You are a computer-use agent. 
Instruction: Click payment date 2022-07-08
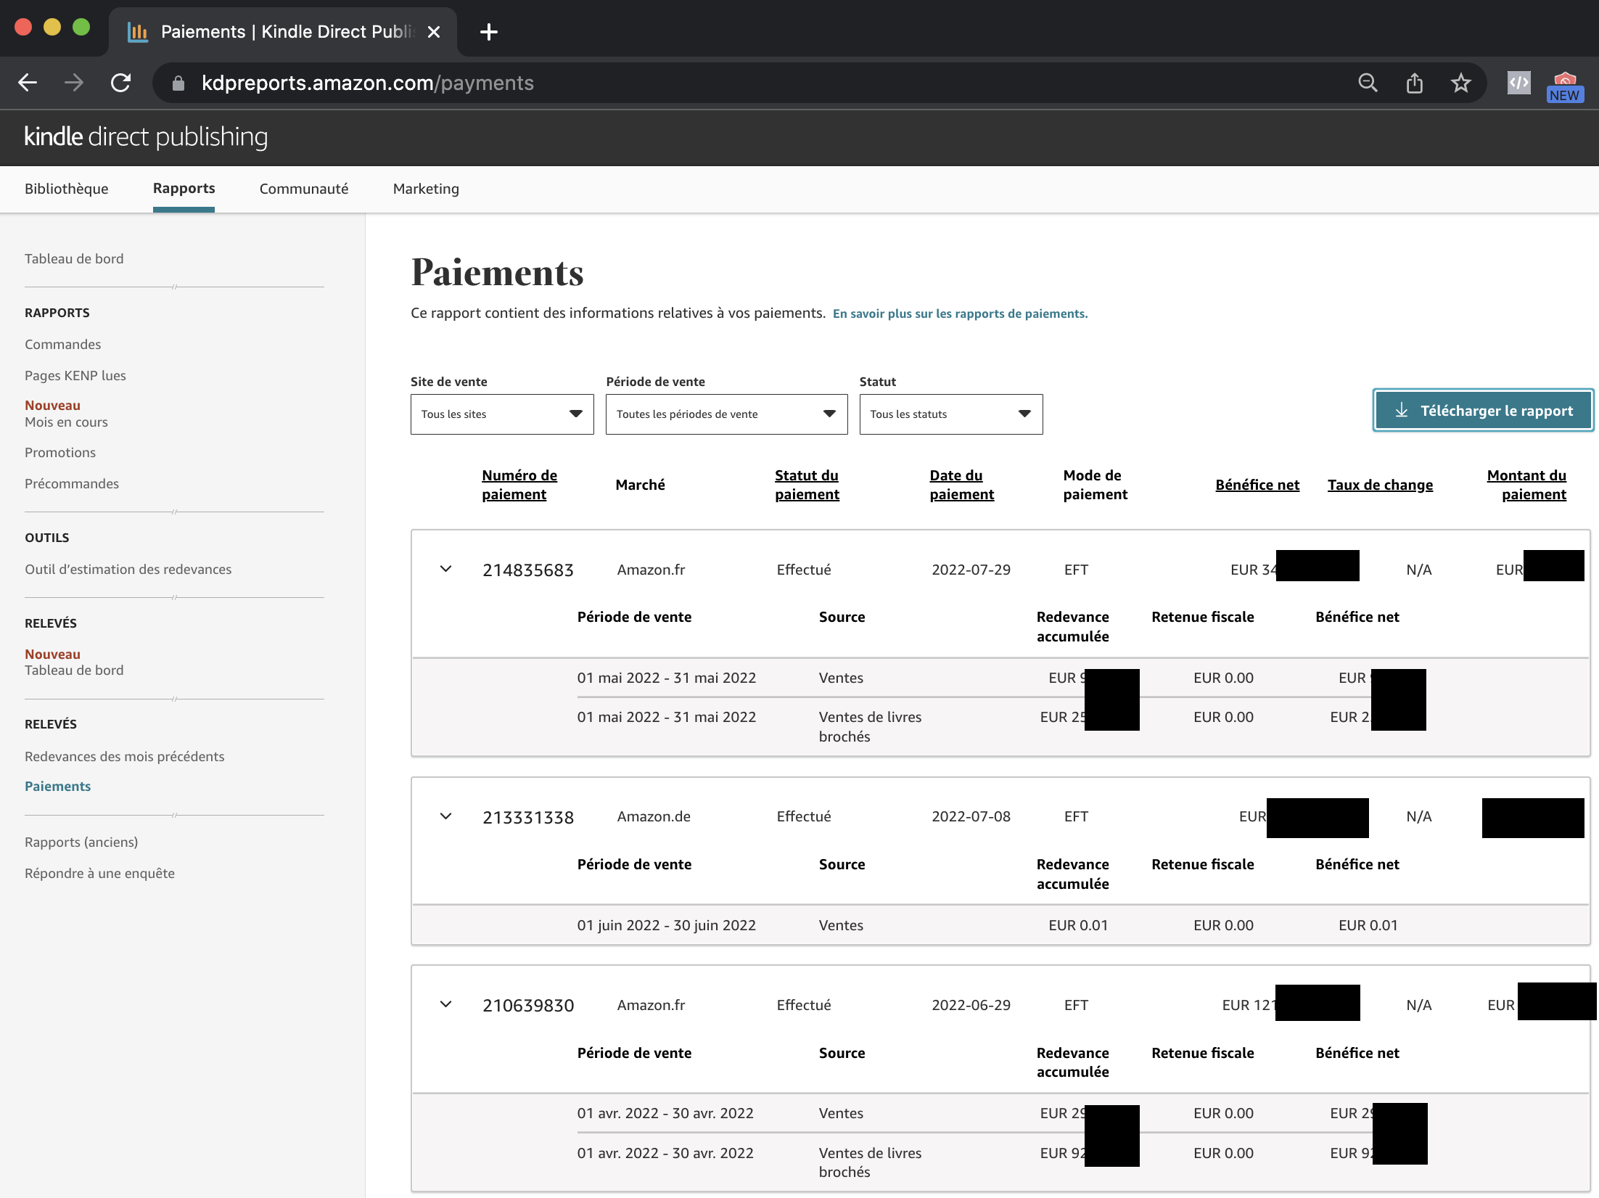971,816
